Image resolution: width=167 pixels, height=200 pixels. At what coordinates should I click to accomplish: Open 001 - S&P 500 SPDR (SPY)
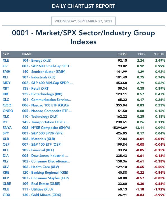coord(43,133)
